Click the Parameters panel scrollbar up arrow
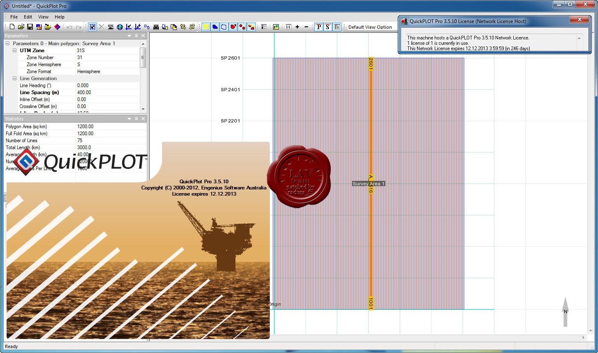 click(143, 44)
